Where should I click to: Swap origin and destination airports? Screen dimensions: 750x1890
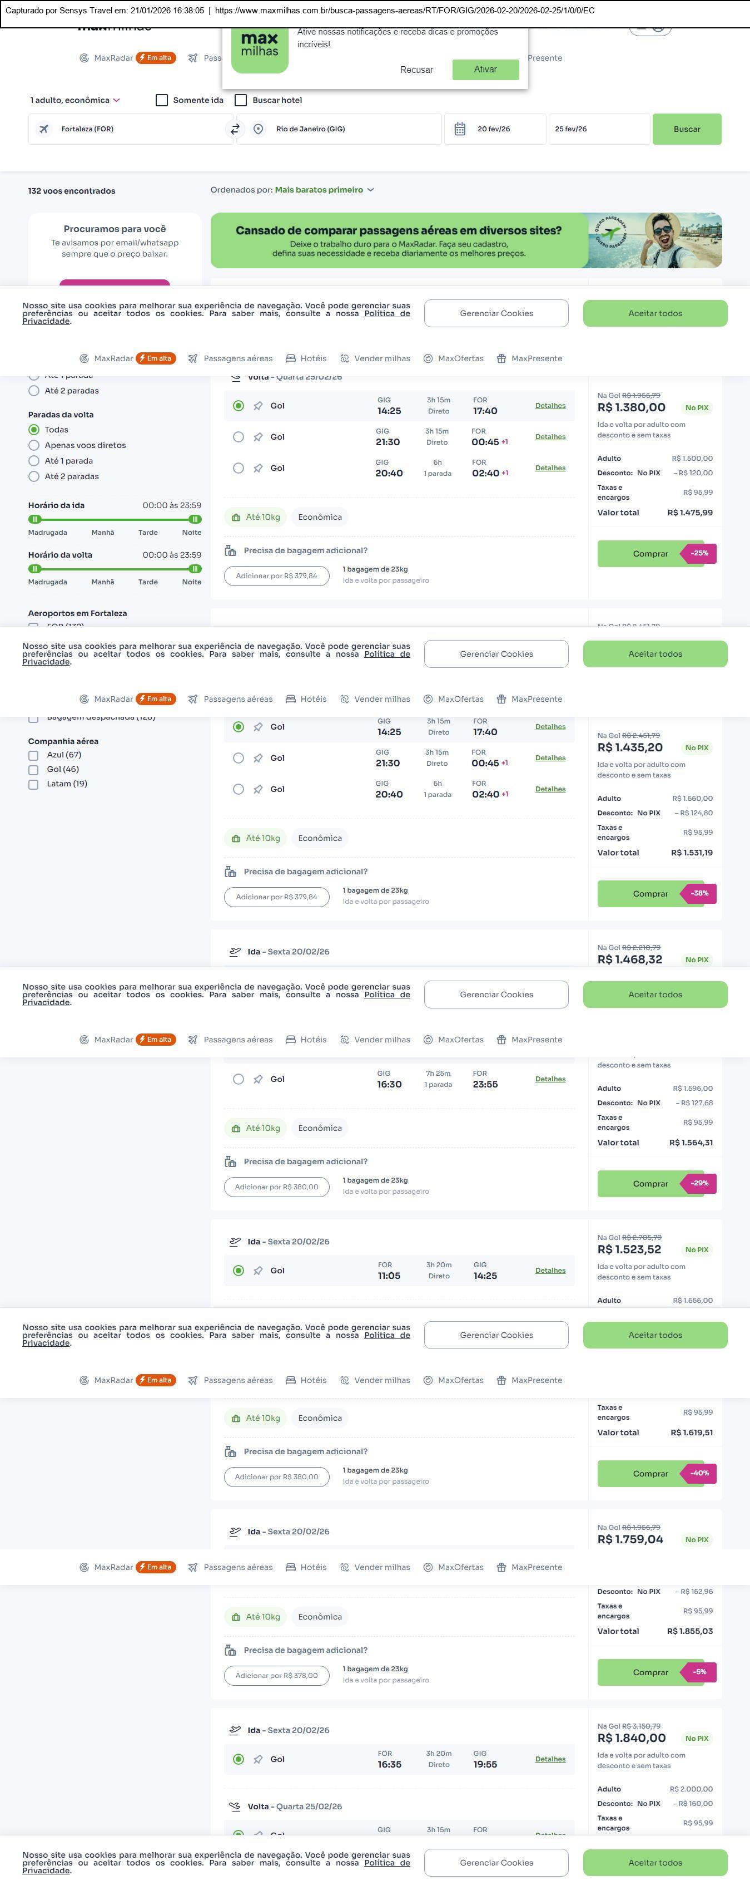click(x=235, y=129)
